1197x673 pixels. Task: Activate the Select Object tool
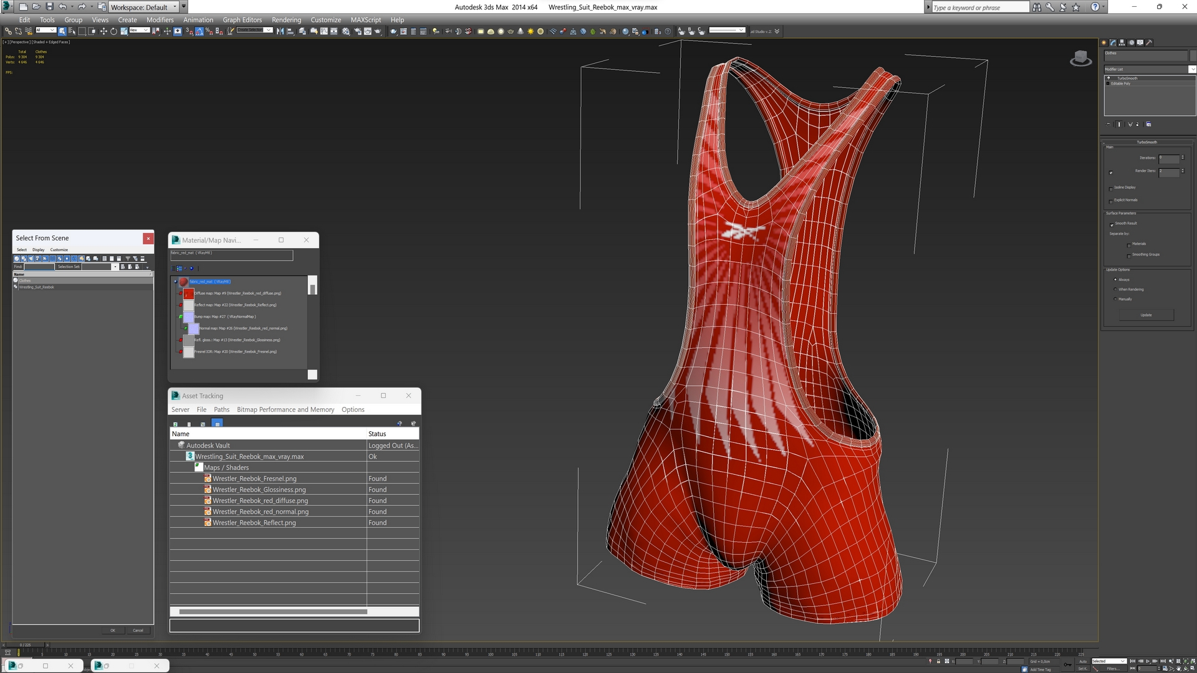coord(62,31)
